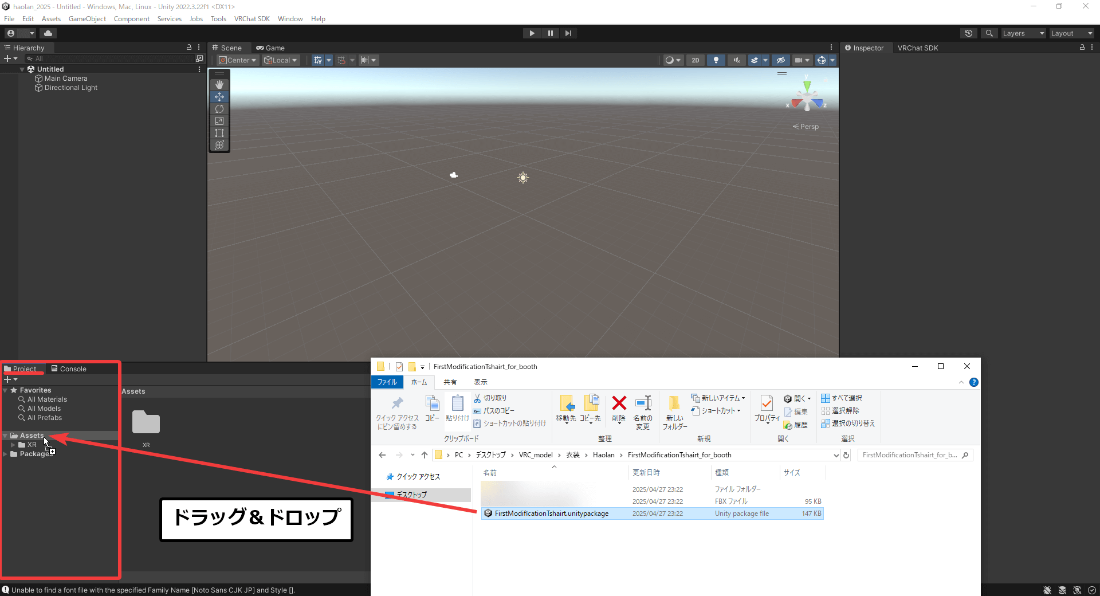Toggle scene audio mute button
This screenshot has height=596, width=1100.
(x=737, y=60)
